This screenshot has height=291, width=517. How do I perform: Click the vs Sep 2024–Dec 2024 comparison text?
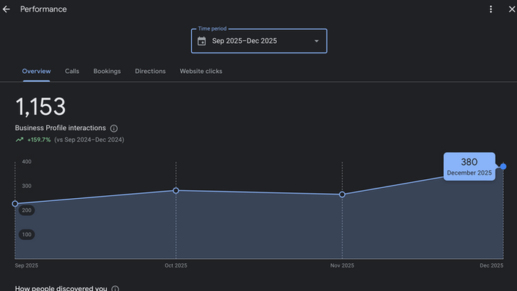pos(89,140)
